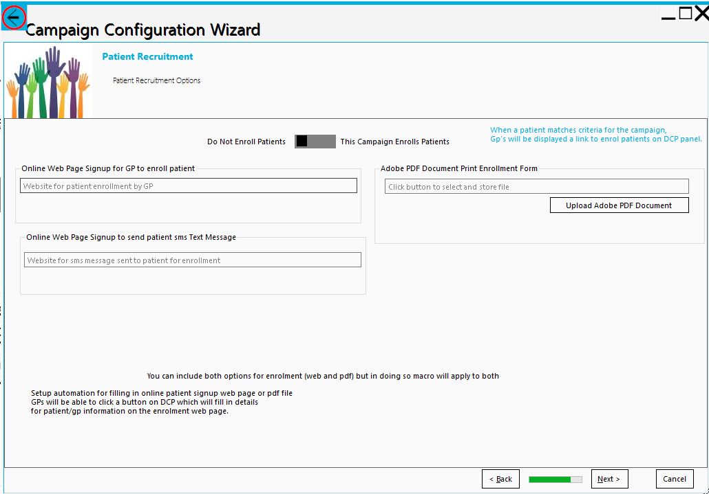The image size is (709, 494).
Task: Close the Campaign Configuration Wizard
Action: coord(701,14)
